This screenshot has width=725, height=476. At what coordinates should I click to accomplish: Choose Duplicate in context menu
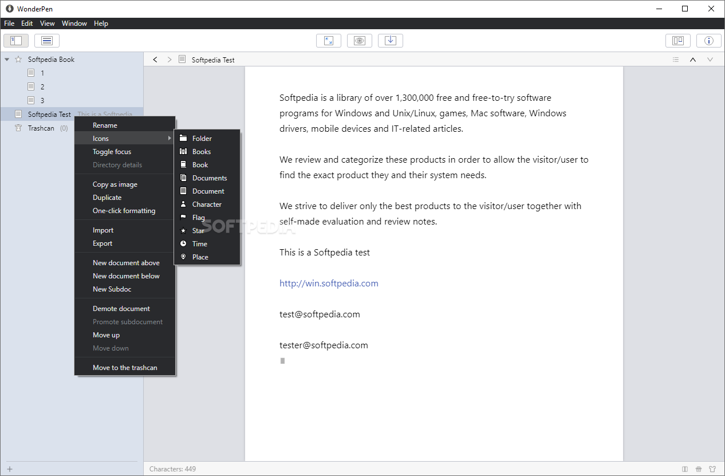click(x=125, y=197)
